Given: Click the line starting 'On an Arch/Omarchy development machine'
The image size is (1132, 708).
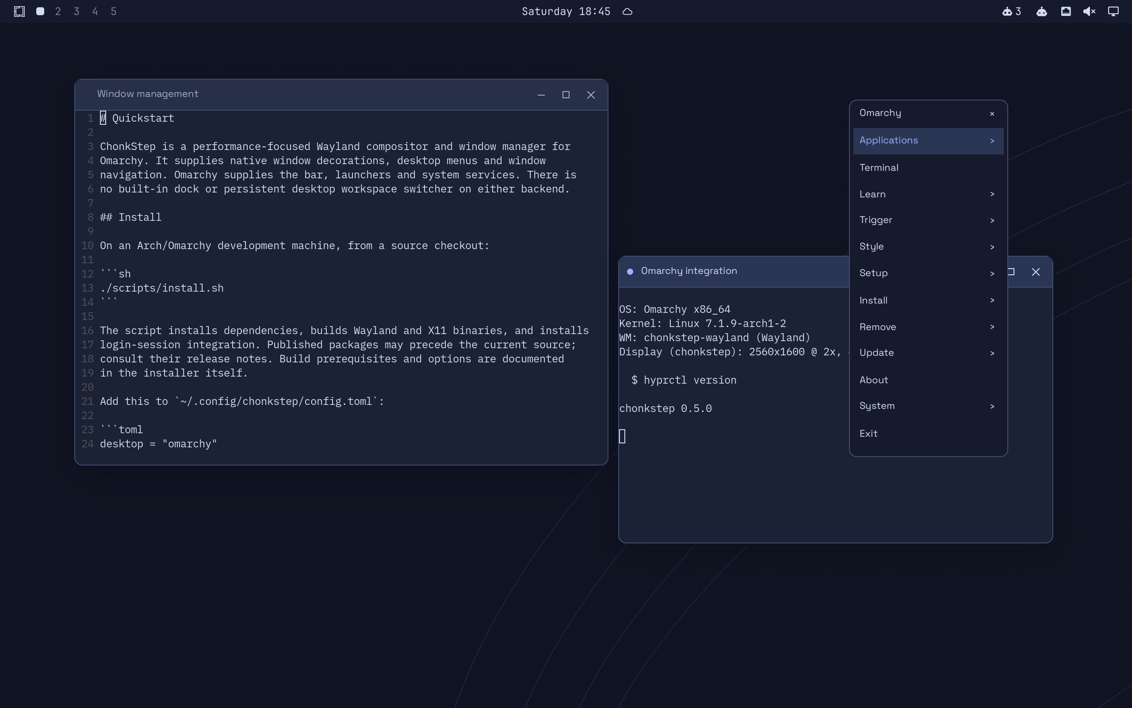Looking at the screenshot, I should [x=294, y=245].
